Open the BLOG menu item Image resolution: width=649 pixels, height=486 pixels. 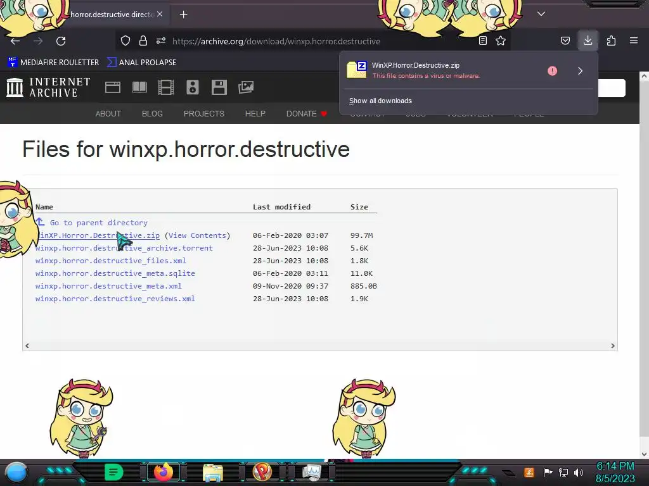click(x=152, y=114)
